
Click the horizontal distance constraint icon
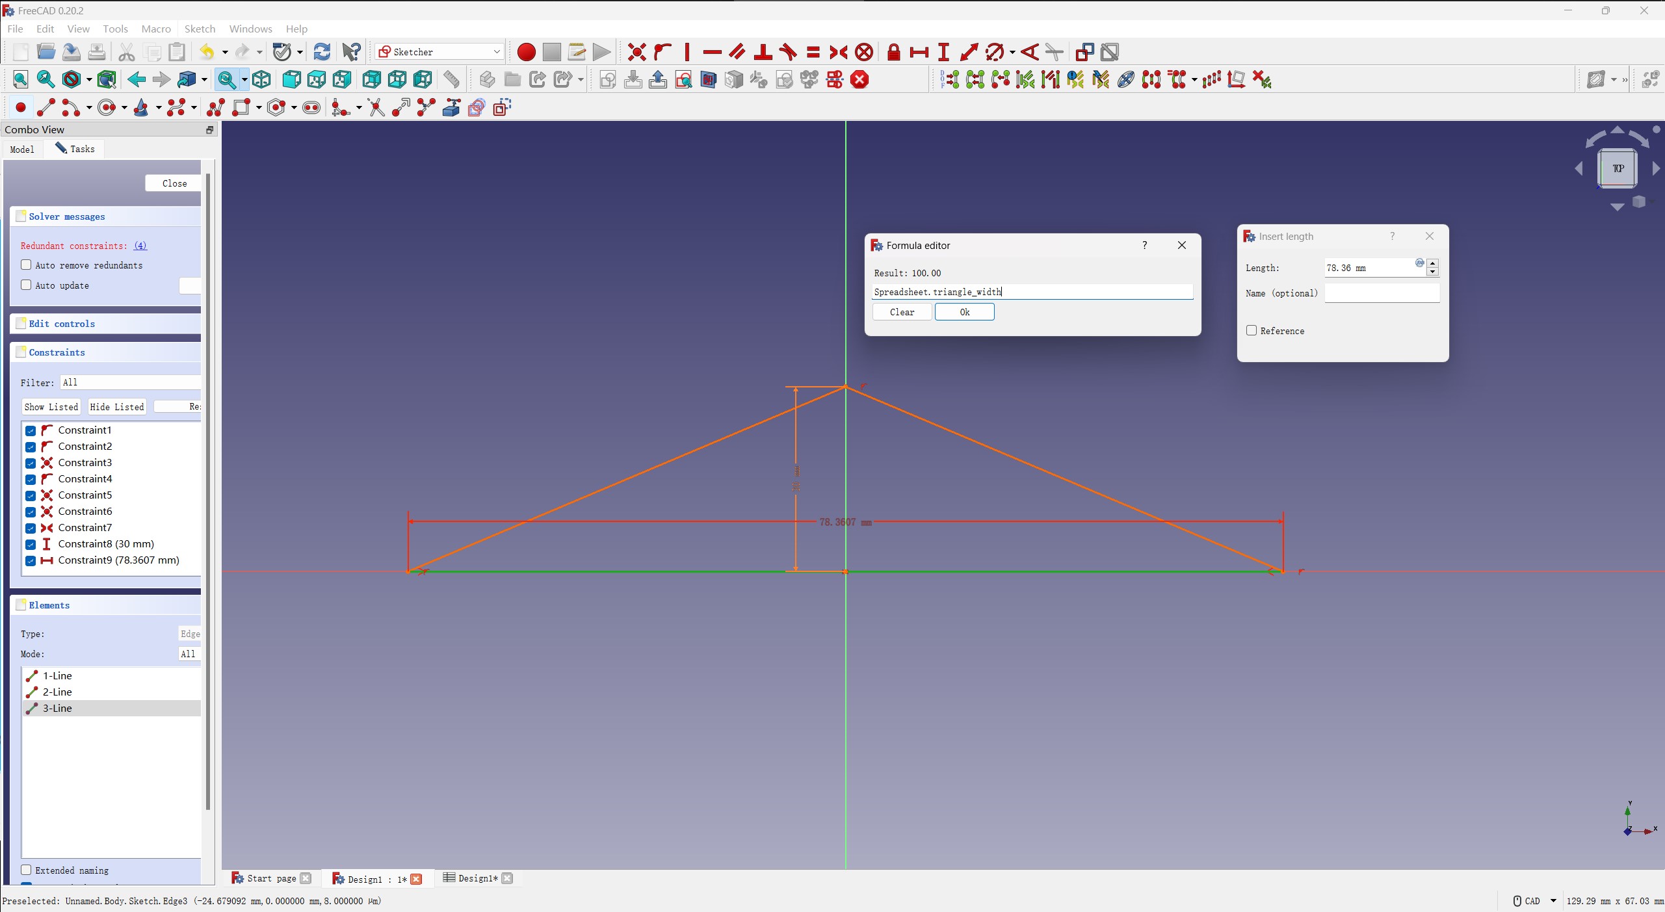tap(919, 52)
